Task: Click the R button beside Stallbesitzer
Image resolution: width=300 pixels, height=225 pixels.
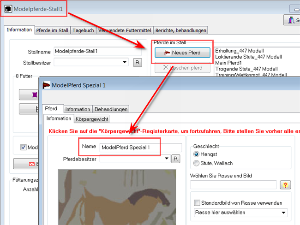Action: click(x=138, y=63)
